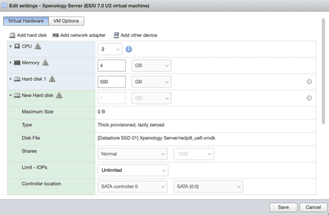Screen dimensions: 329x215
Task: Remove Hard disk 1 with X icon
Action: pos(309,82)
